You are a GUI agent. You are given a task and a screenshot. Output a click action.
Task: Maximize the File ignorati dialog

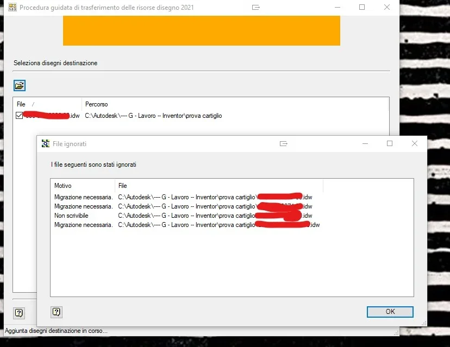click(x=390, y=143)
